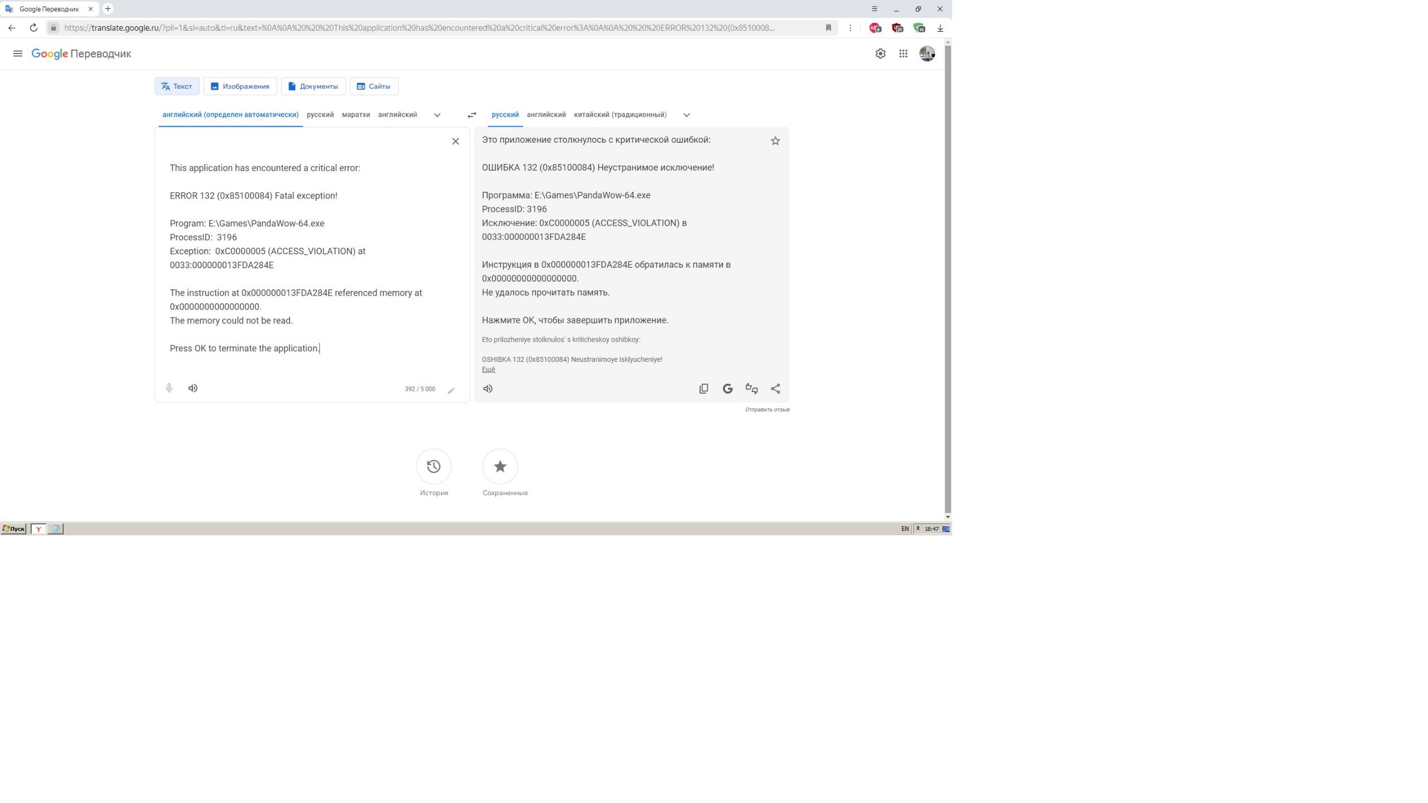1428x803 pixels.
Task: Click the Отправить отзыв feedback link
Action: click(x=767, y=409)
